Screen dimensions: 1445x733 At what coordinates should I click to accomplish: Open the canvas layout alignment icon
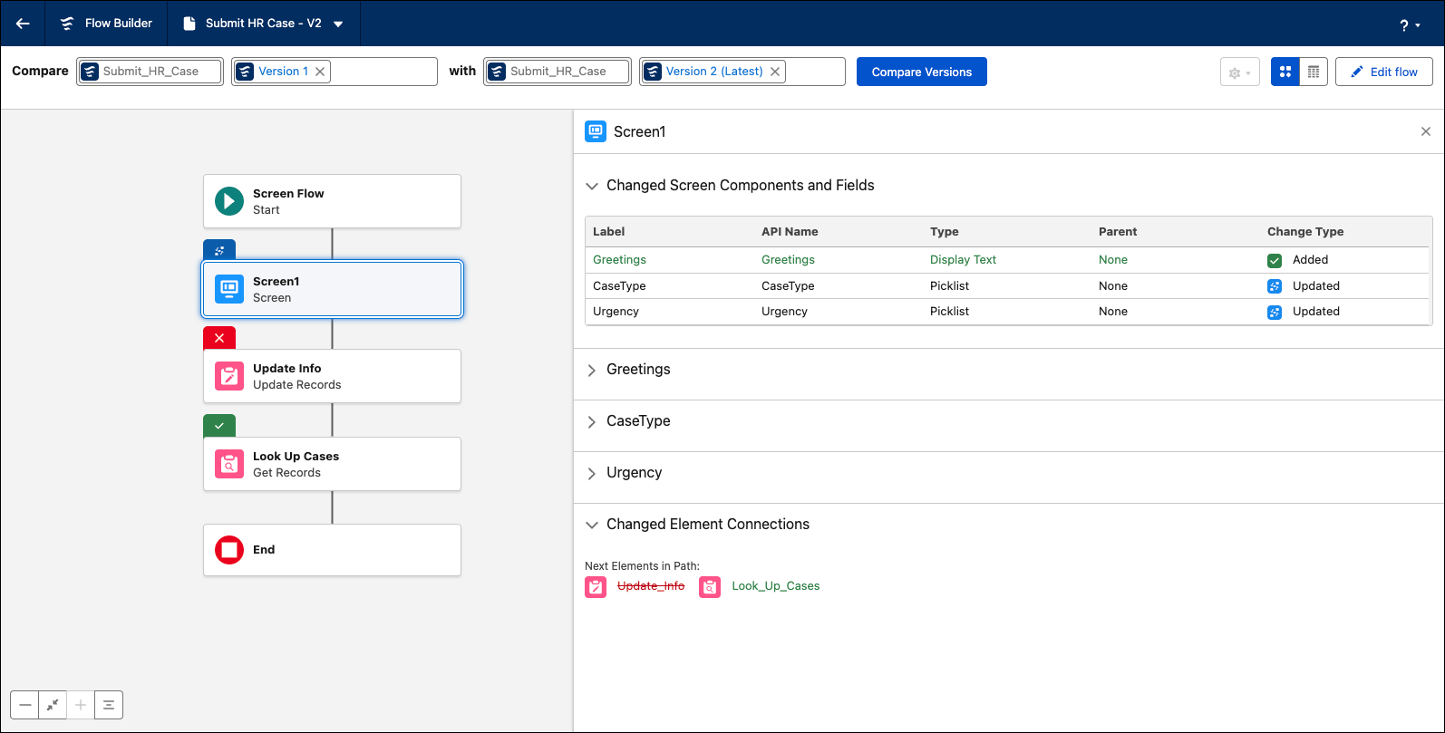coord(109,705)
